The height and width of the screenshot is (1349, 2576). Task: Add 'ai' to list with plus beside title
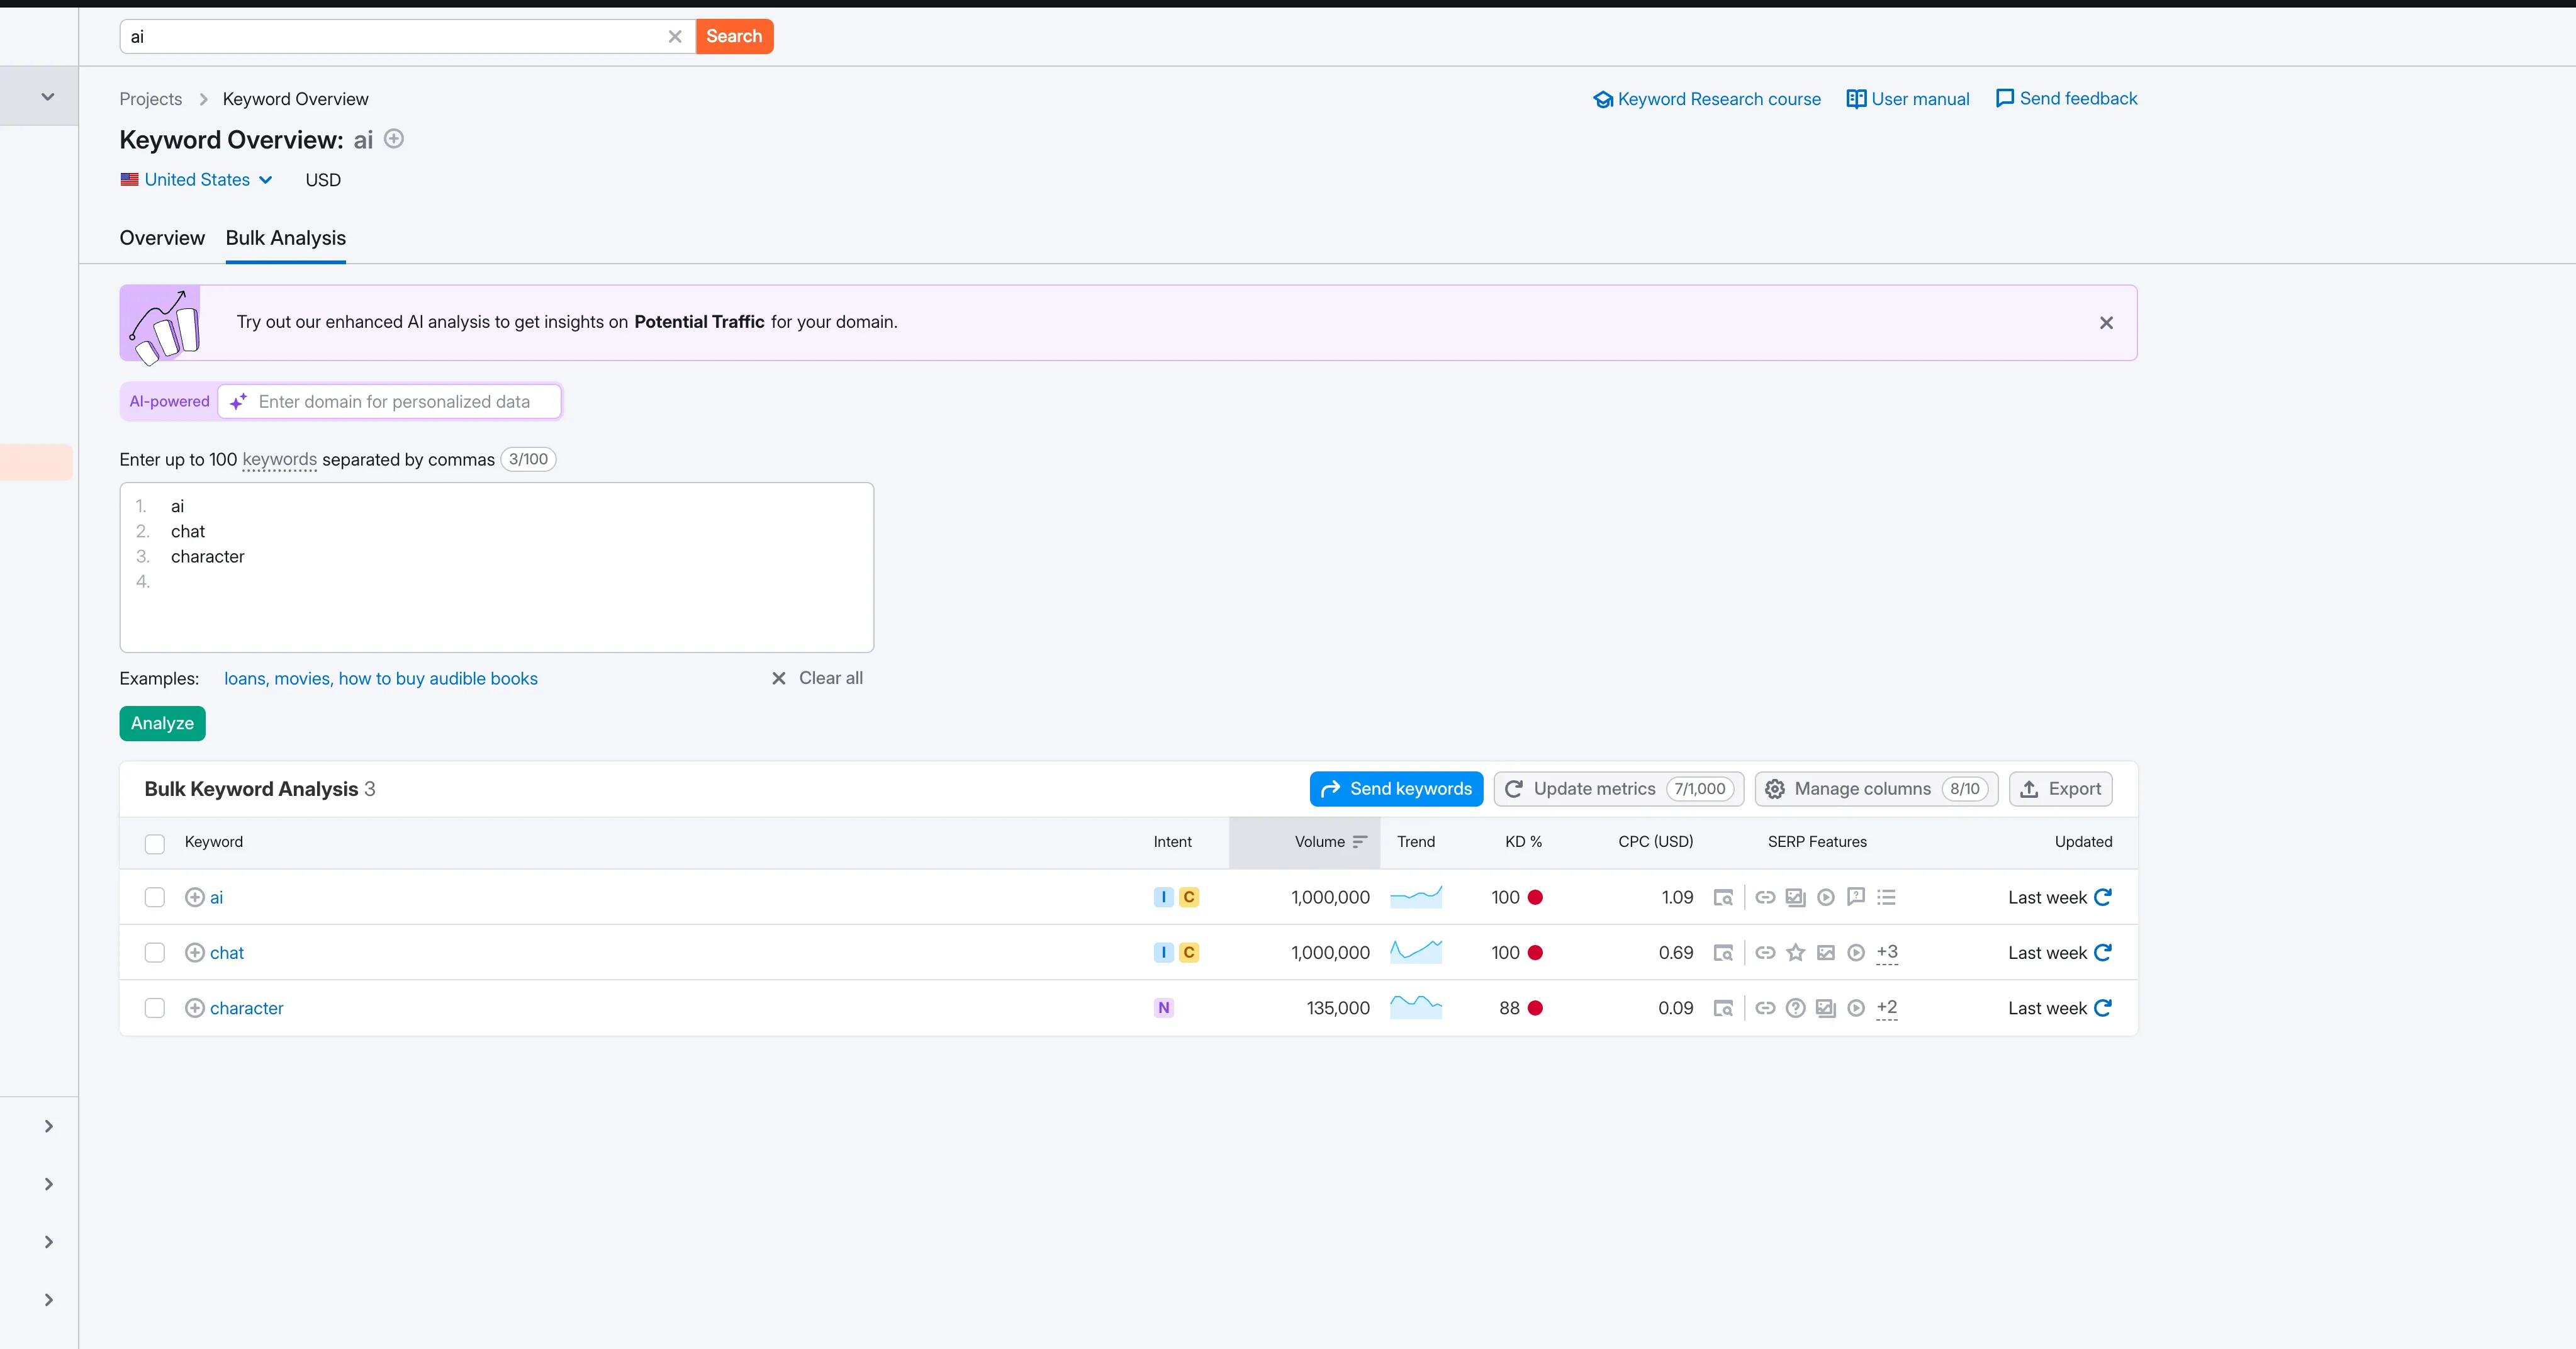tap(394, 139)
